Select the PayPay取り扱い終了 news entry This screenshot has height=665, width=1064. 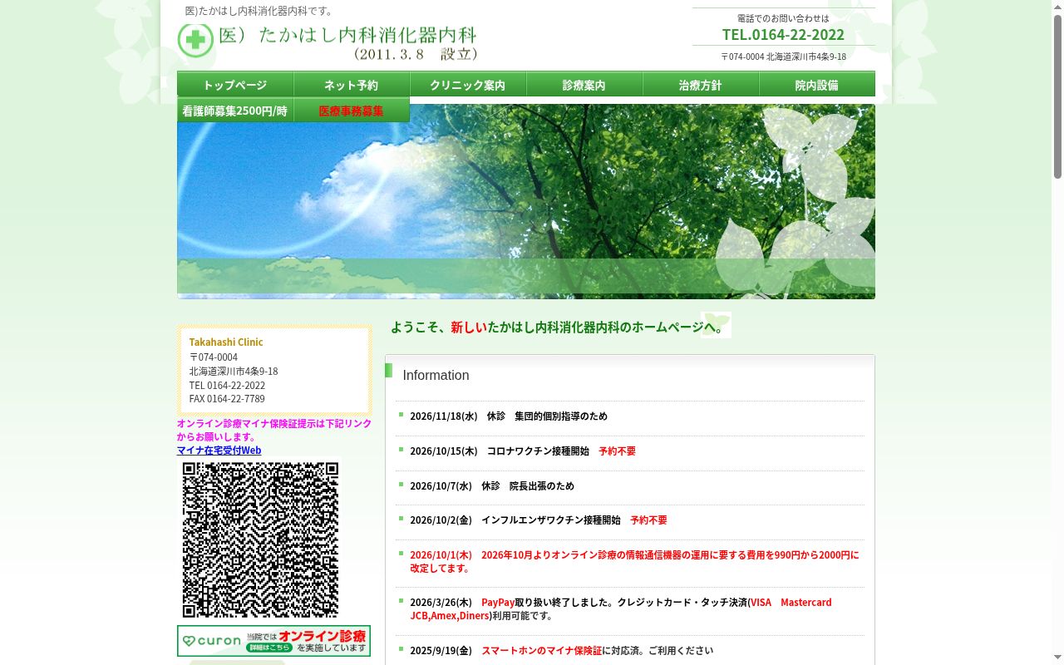621,609
